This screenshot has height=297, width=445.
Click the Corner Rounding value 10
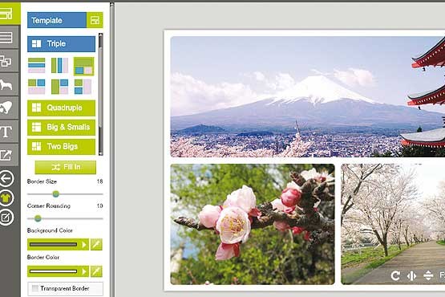click(x=100, y=205)
